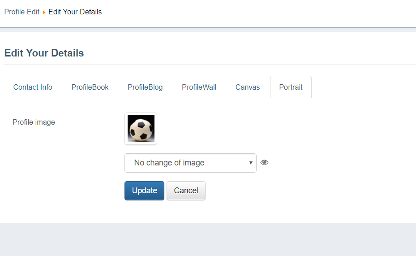Click the Edit Your Details page heading
Image resolution: width=416 pixels, height=256 pixels.
44,53
